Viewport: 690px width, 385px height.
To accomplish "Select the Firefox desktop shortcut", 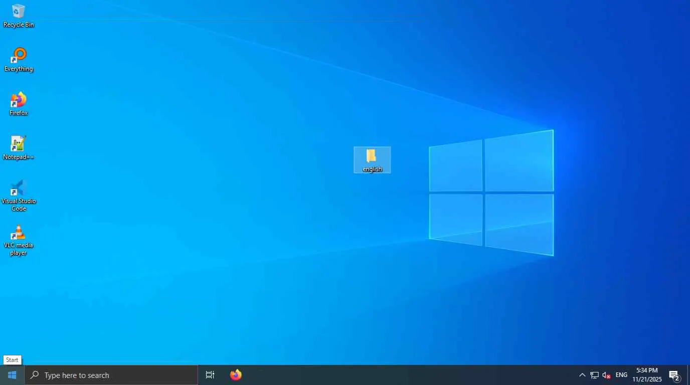I will click(x=19, y=104).
